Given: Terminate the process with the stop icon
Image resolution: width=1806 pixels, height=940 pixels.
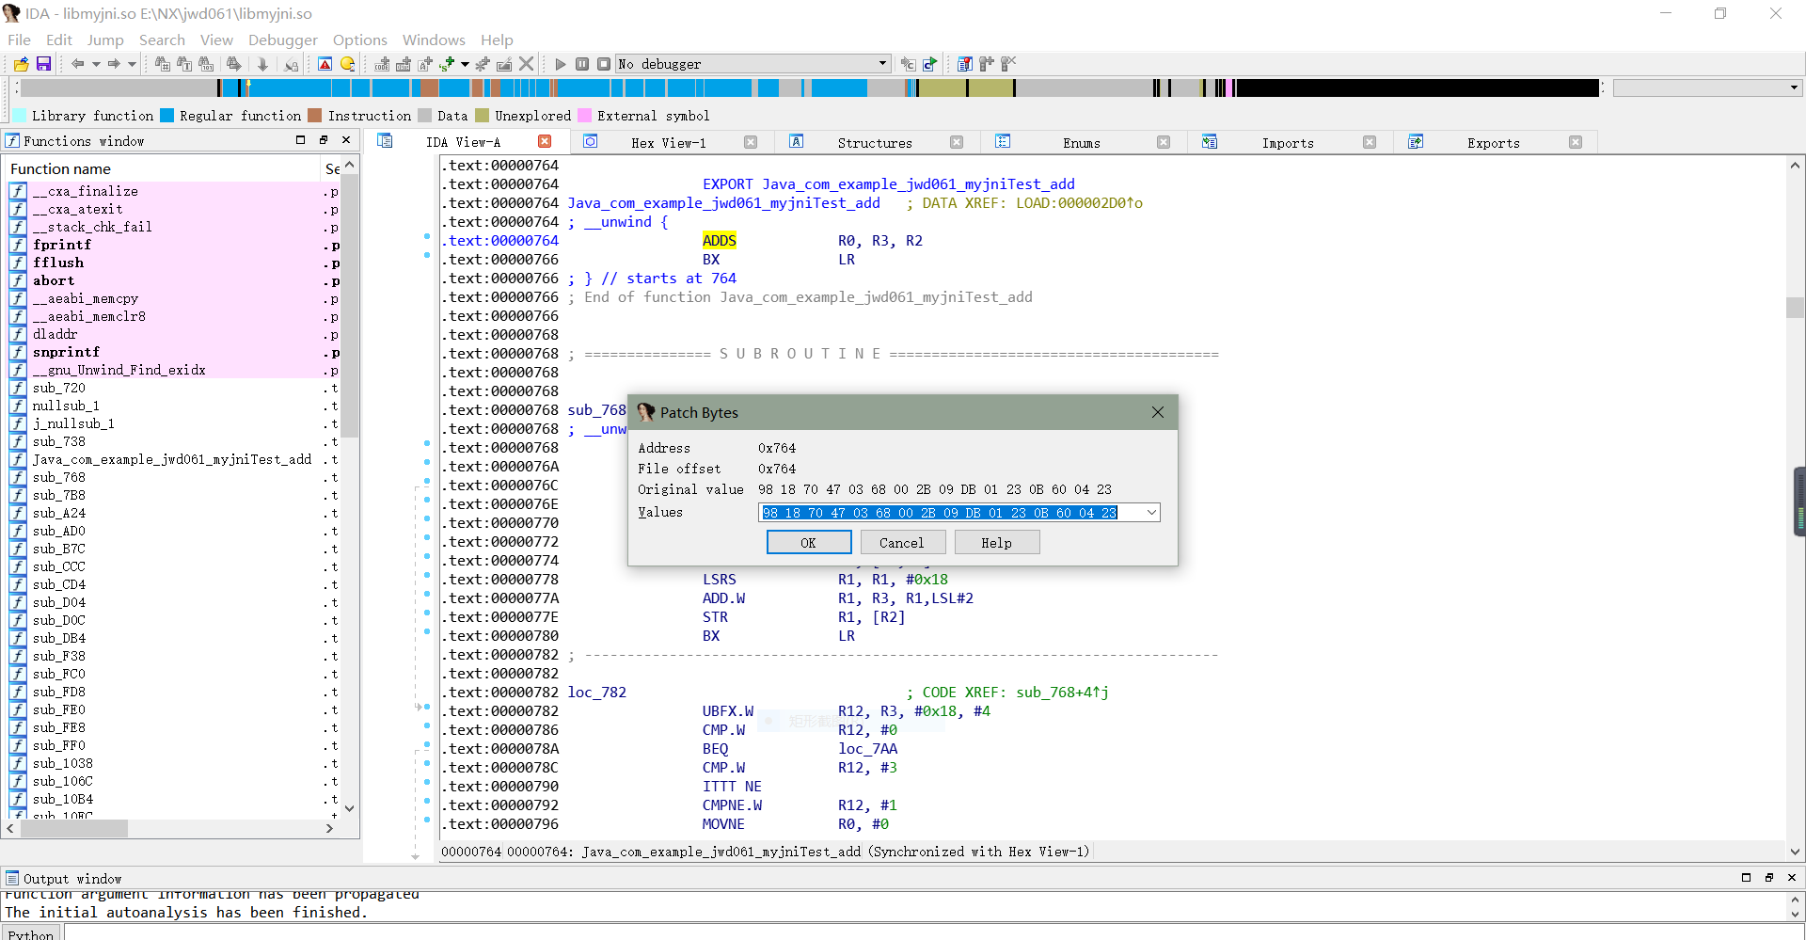Looking at the screenshot, I should (x=604, y=64).
